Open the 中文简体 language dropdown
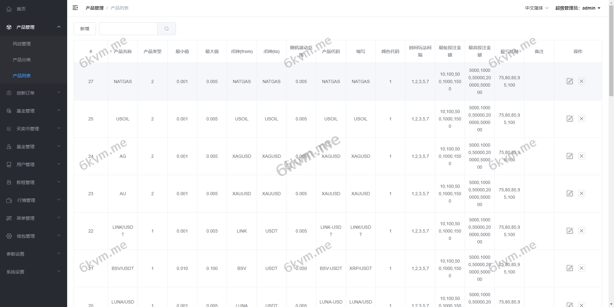 click(x=536, y=8)
